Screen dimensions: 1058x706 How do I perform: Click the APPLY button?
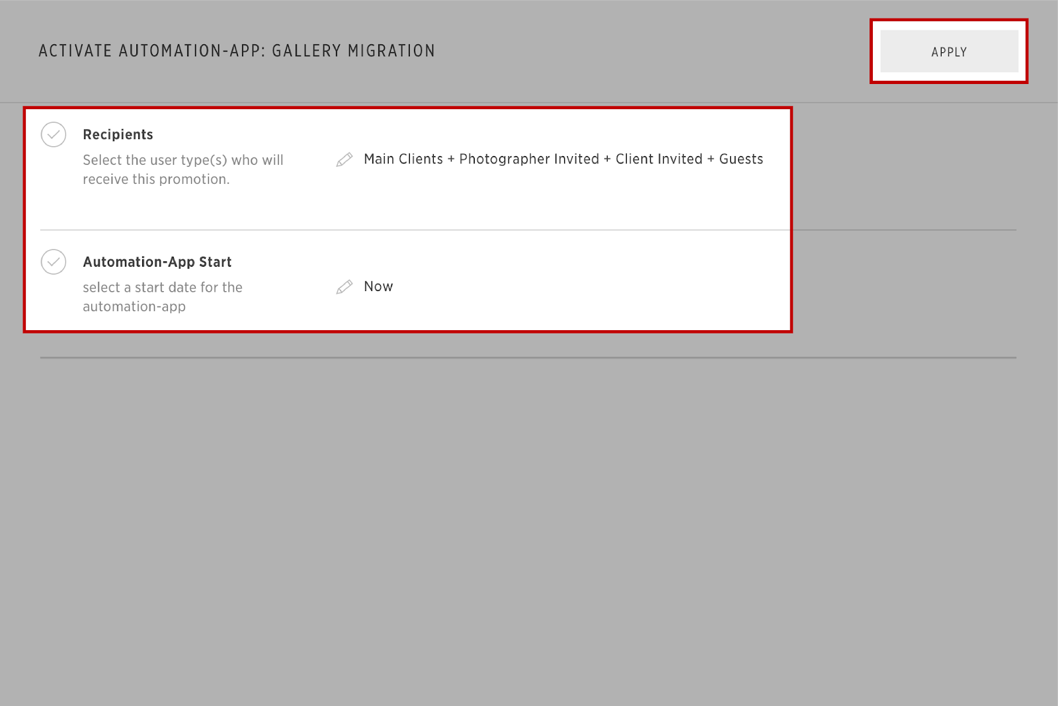pyautogui.click(x=949, y=52)
